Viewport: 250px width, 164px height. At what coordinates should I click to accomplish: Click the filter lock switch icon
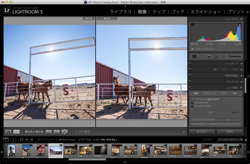coord(246,140)
